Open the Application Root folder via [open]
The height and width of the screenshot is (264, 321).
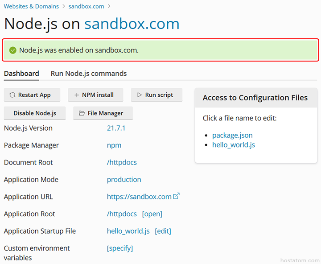click(152, 214)
